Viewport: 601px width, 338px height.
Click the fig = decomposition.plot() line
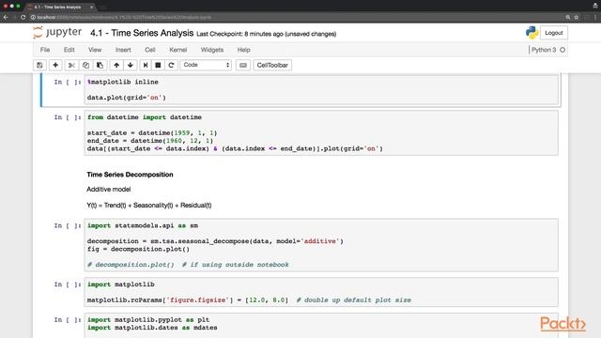click(138, 249)
